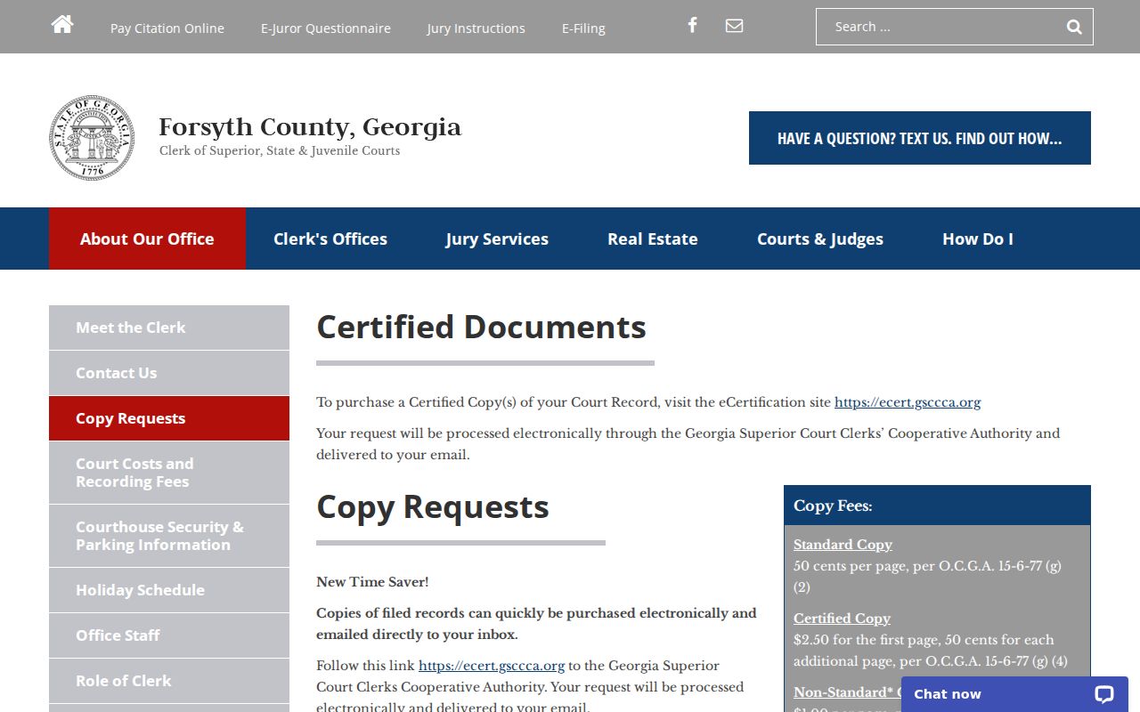Open Courts & Judges menu

tap(820, 239)
